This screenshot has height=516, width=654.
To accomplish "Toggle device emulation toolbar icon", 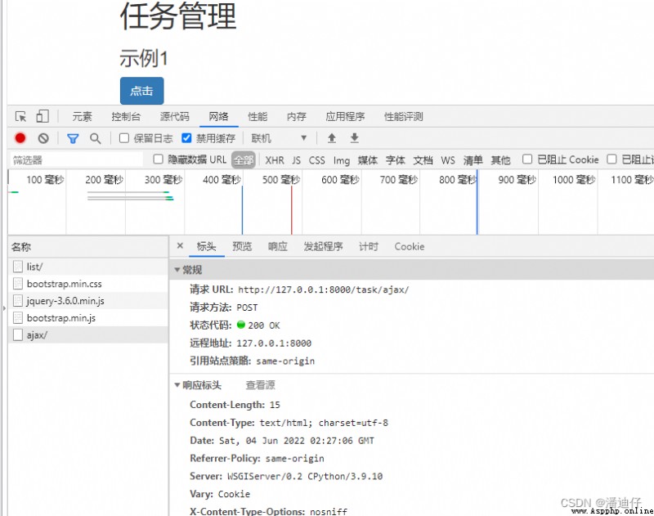I will tap(43, 116).
